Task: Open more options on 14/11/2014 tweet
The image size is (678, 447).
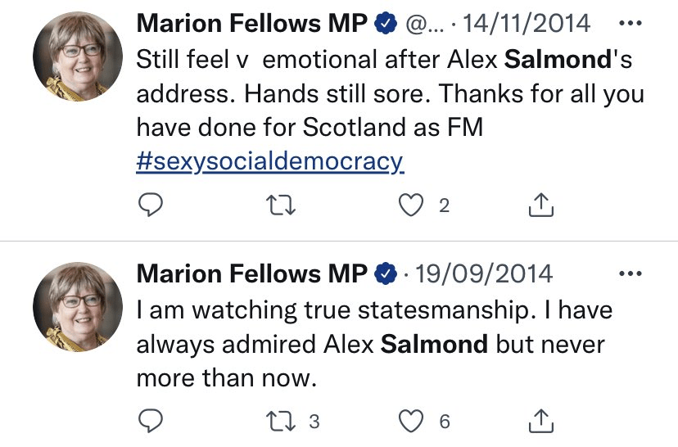Action: pyautogui.click(x=630, y=22)
